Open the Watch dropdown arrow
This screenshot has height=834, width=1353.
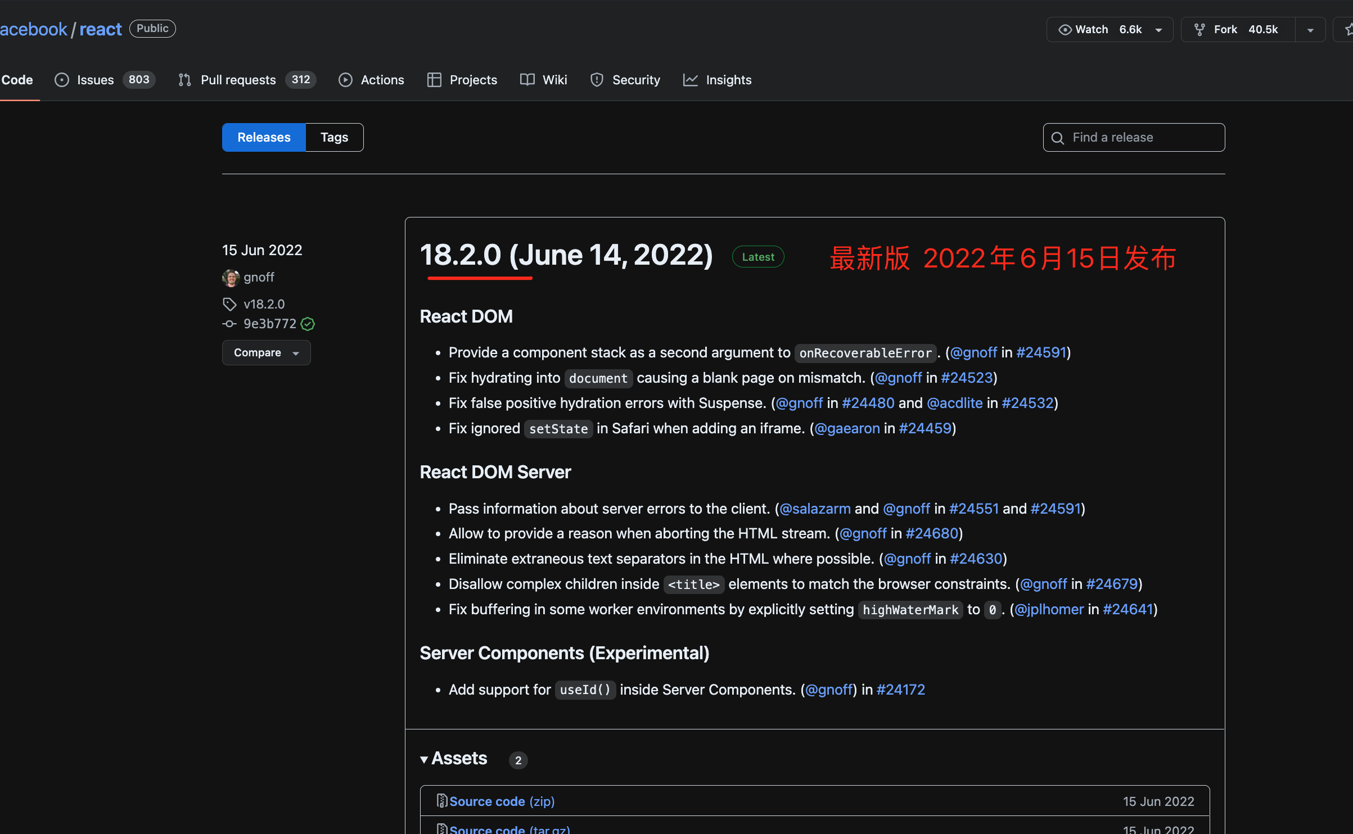(1159, 30)
